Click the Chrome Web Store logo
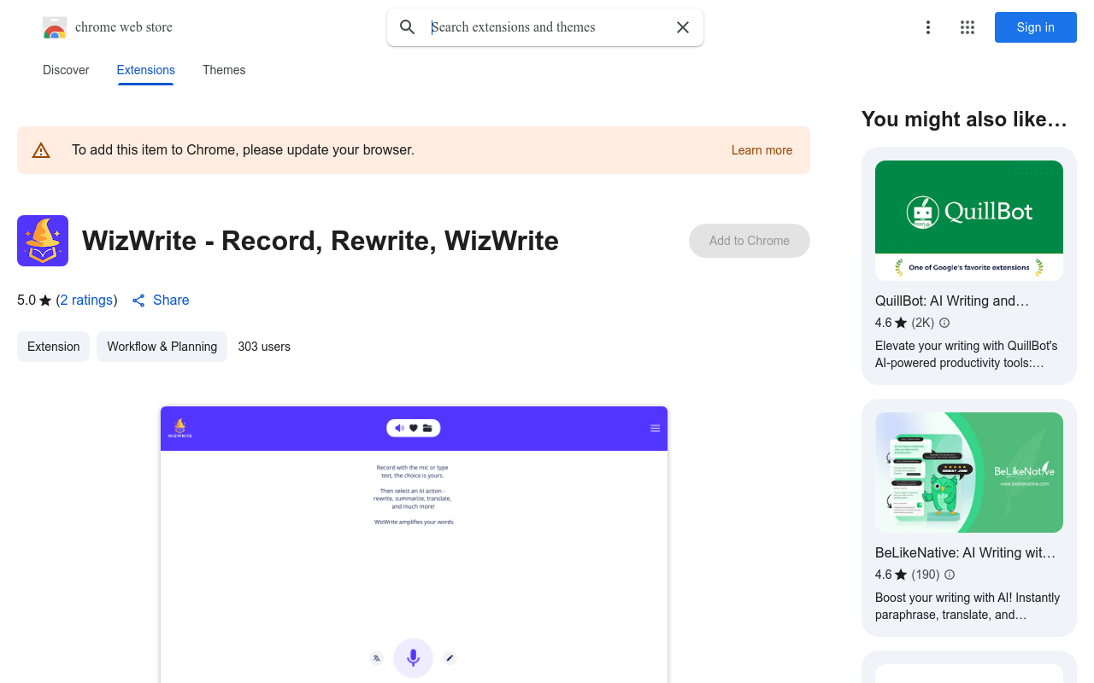The height and width of the screenshot is (683, 1094). click(55, 27)
